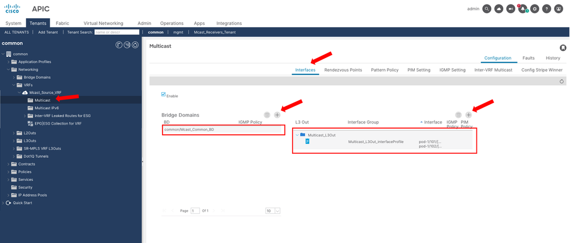Click the Tenant Search input field
This screenshot has height=243, width=570.
(x=117, y=32)
